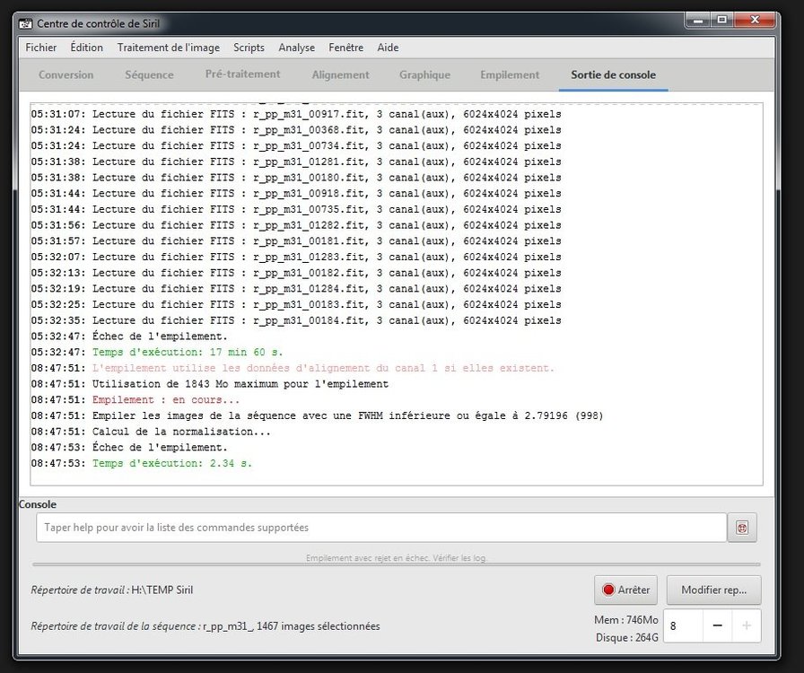804x673 pixels.
Task: Click the FWHM 2.79196 (998) log line
Action: coord(317,416)
